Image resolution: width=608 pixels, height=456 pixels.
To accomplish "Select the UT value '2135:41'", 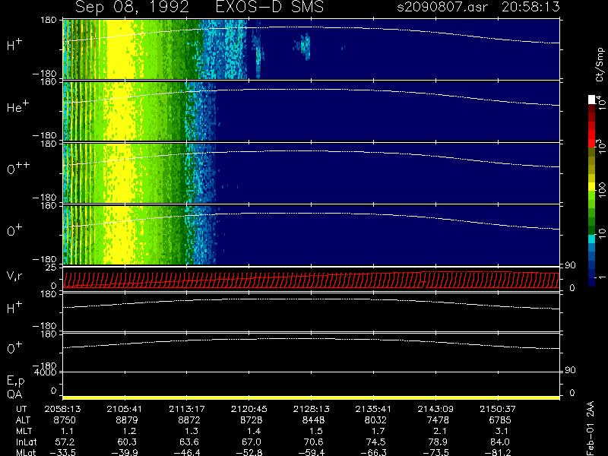I will (373, 409).
